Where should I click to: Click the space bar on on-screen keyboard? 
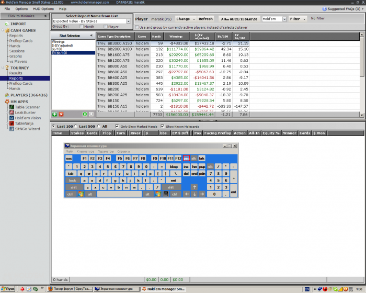(119, 194)
